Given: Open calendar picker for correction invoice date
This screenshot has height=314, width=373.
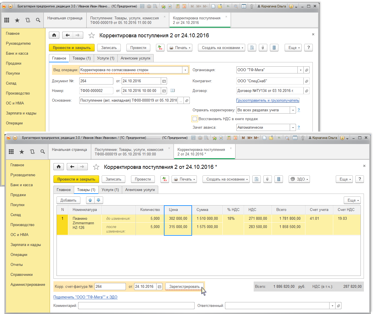Looking at the screenshot, I should (x=160, y=287).
